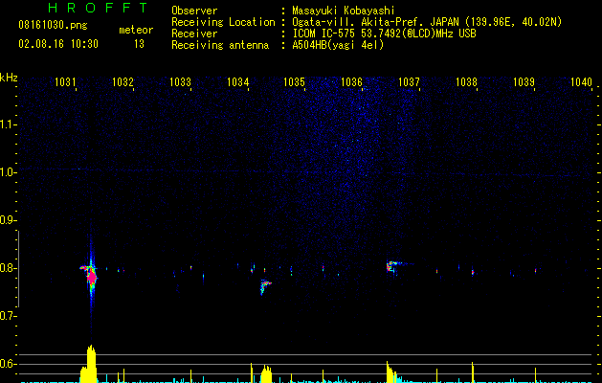Click the date stamp 02.08.16 10:30

coord(58,44)
